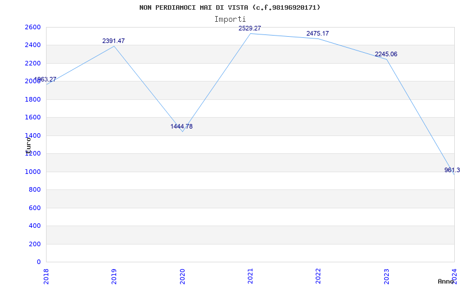Click the 961.3 data label

tap(452, 170)
